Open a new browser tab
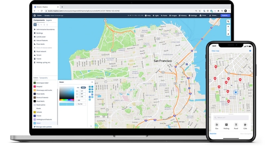The image size is (265, 146). coord(62,7)
